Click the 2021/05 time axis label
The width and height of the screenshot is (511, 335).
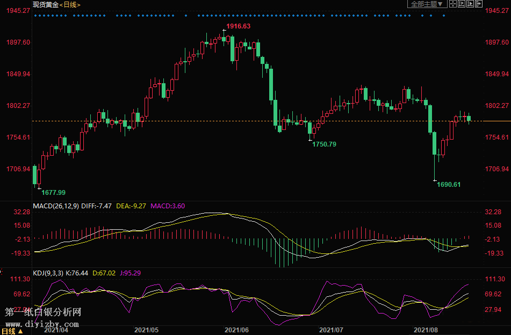[146, 330]
